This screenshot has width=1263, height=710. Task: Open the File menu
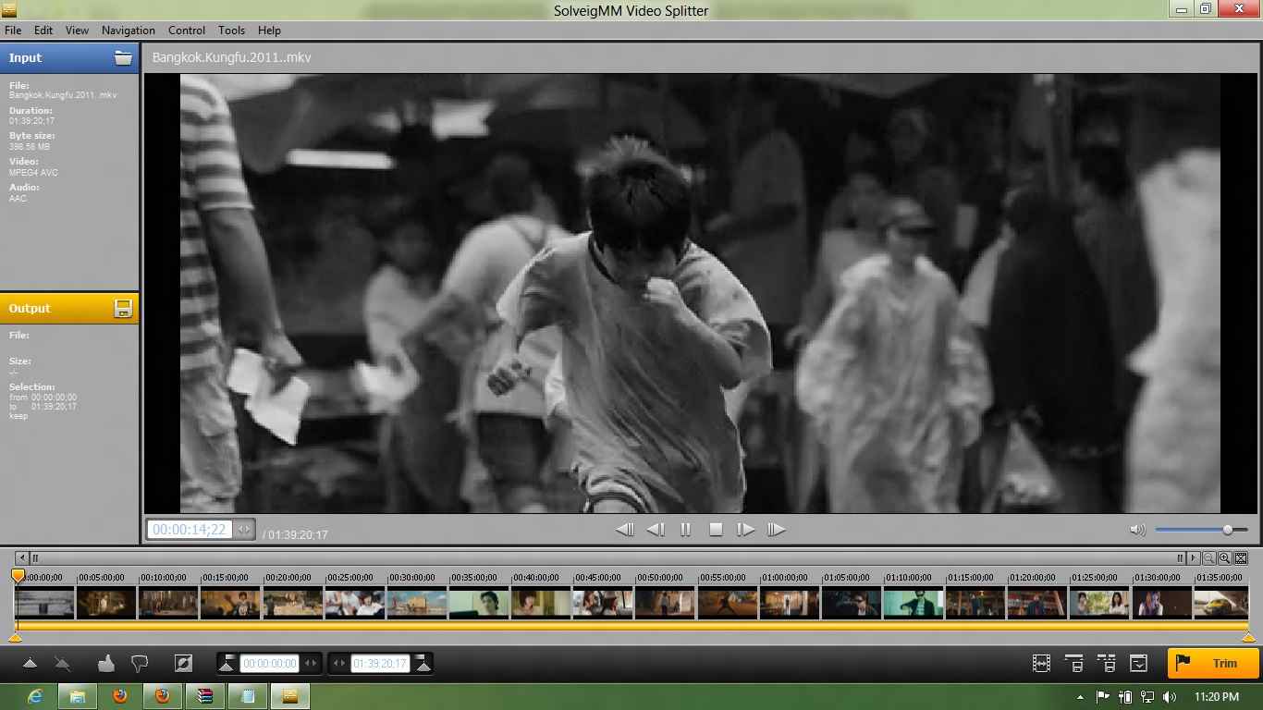(x=13, y=31)
